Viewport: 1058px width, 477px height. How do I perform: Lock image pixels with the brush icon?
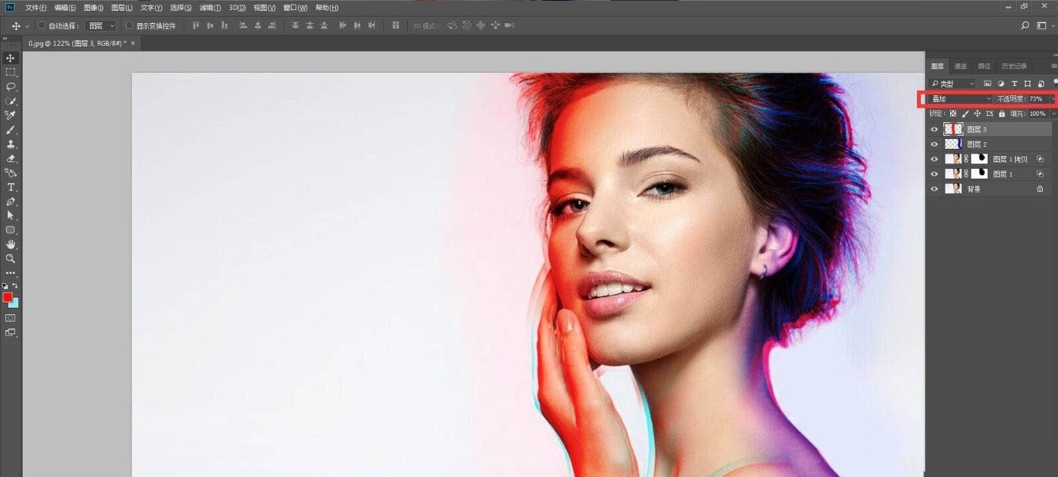pos(965,114)
